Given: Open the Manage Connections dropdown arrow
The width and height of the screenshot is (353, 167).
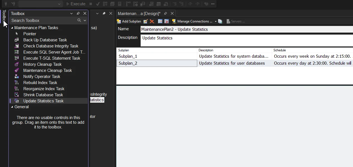Looking at the screenshot, I should click(215, 21).
